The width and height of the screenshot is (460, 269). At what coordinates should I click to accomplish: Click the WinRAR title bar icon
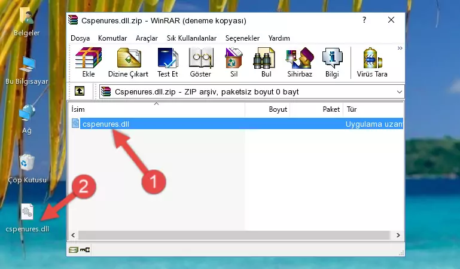73,20
